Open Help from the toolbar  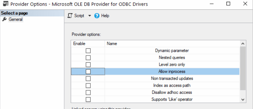pos(105,16)
